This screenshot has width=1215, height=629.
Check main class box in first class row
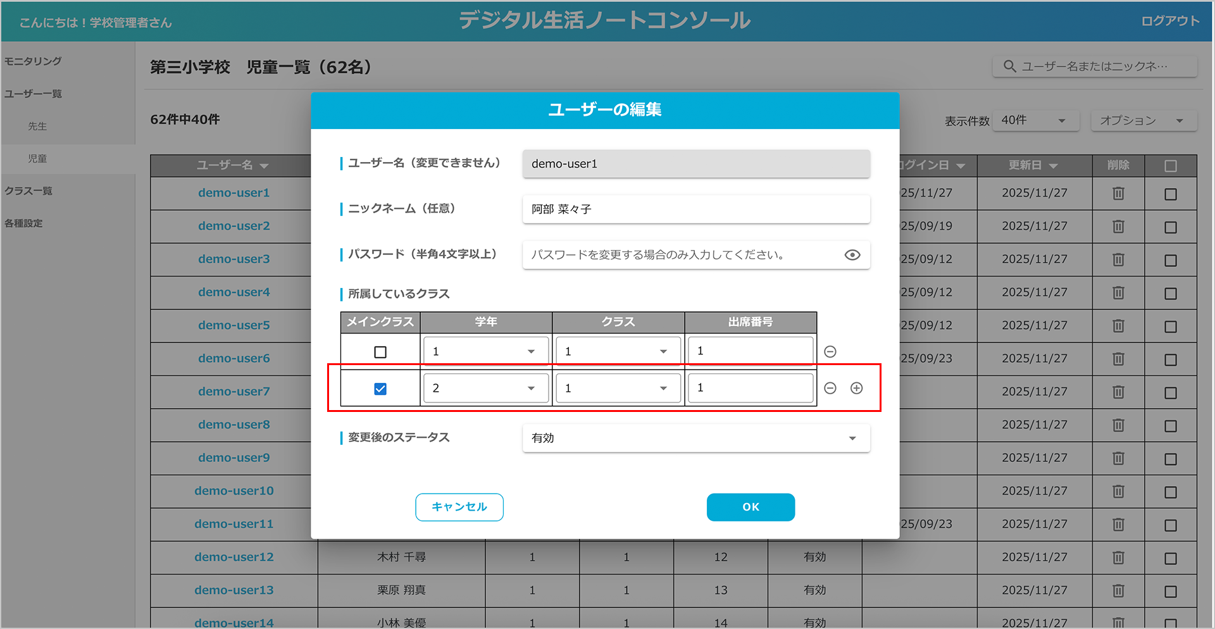pos(380,352)
